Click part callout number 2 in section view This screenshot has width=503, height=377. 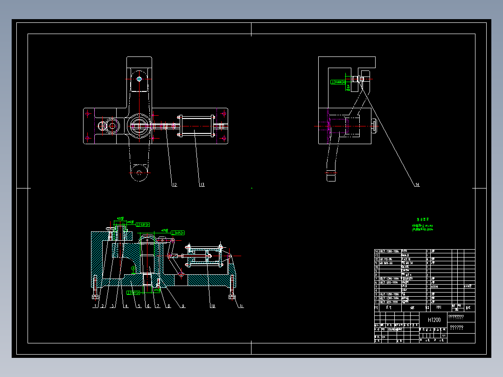point(103,306)
